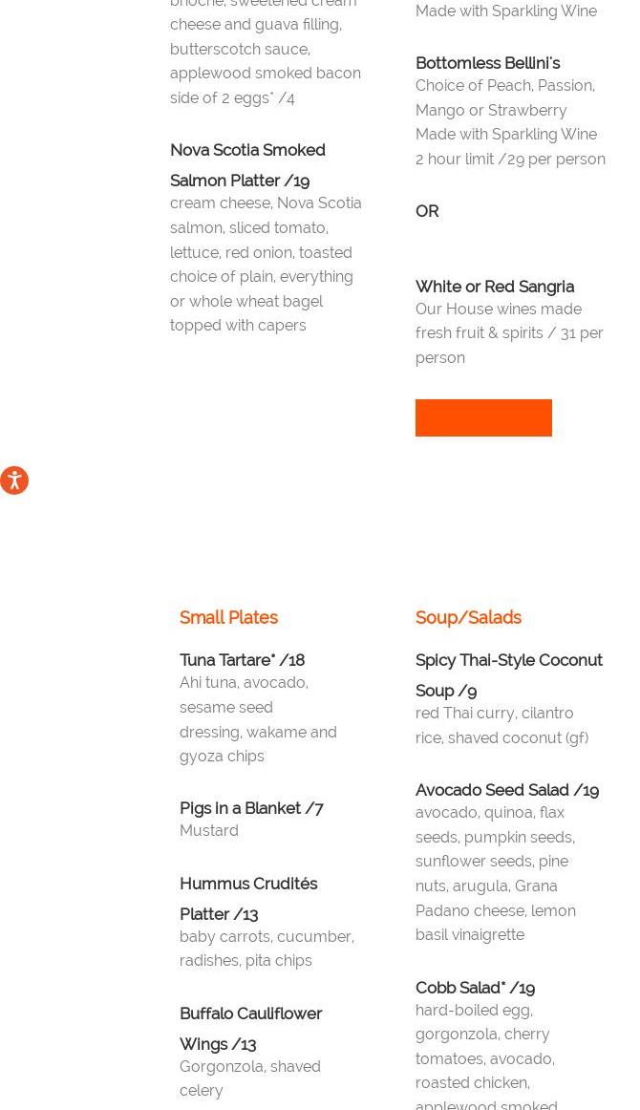Viewport: 640px width, 1110px height.
Task: Select the Cobb Salad menu title
Action: point(475,988)
